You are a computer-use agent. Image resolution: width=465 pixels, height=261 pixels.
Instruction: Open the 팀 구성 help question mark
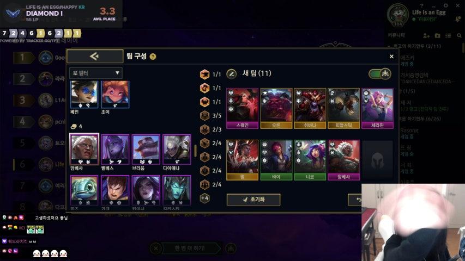click(x=153, y=57)
